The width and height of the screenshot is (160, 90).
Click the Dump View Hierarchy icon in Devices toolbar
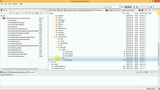(x=37, y=13)
